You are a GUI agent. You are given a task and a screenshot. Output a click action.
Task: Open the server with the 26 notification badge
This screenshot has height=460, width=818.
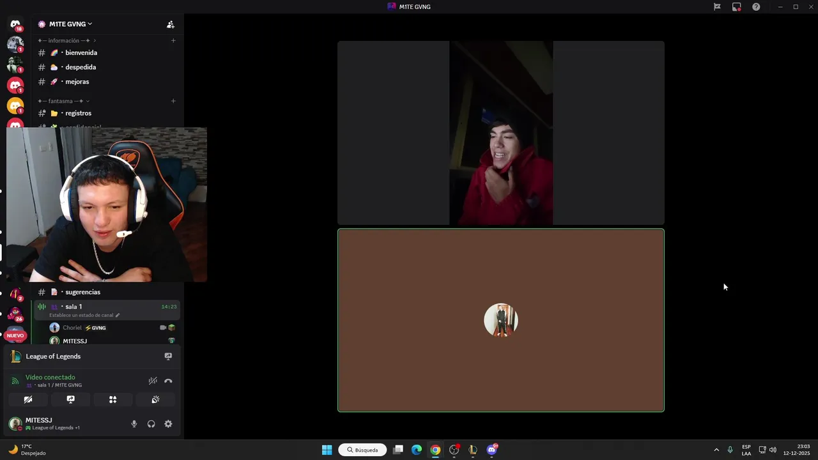coord(15,314)
